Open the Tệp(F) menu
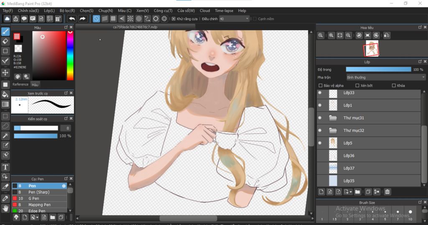Image resolution: width=428 pixels, height=225 pixels. [8, 10]
